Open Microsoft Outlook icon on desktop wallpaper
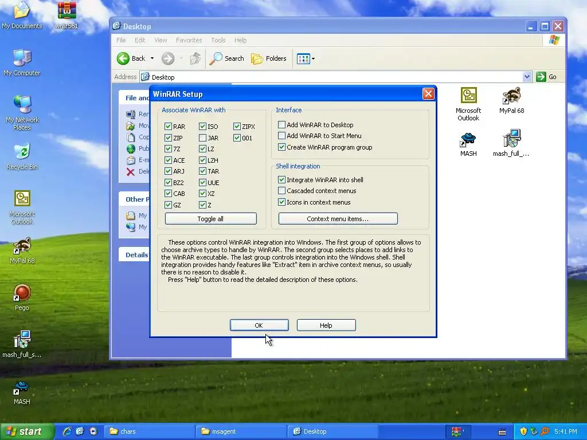Viewport: 587px width, 440px height. tap(22, 207)
